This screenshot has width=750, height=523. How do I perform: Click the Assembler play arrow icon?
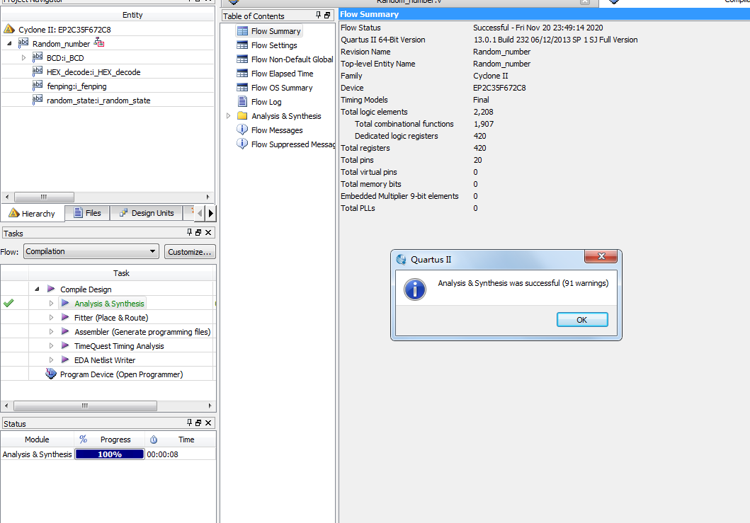66,331
